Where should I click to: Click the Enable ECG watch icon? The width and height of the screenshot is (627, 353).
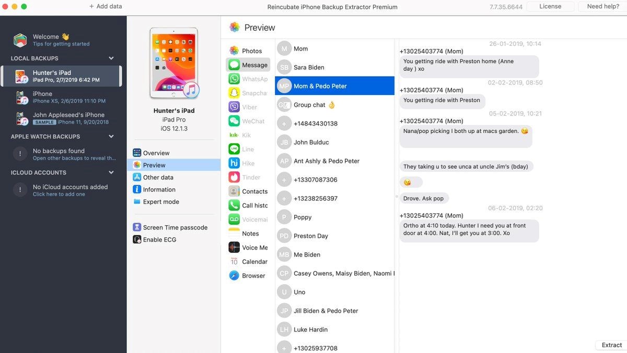pyautogui.click(x=137, y=240)
